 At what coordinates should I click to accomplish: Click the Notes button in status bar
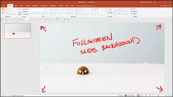[121, 96]
